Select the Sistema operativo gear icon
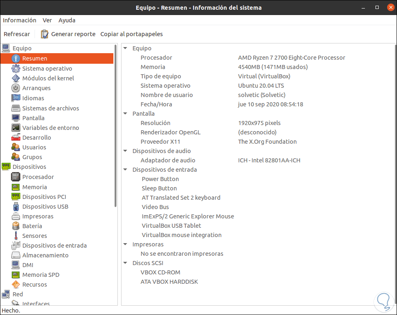The width and height of the screenshot is (397, 315). [x=16, y=69]
